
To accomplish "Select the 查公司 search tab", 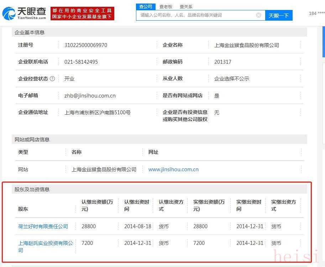I will pyautogui.click(x=146, y=7).
